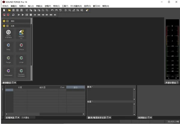This screenshot has width=180, height=124.
Task: Float the left effects panel window
Action: click(13, 83)
